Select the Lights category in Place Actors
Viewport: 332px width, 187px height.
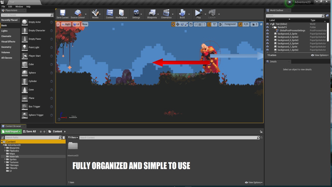(4, 31)
